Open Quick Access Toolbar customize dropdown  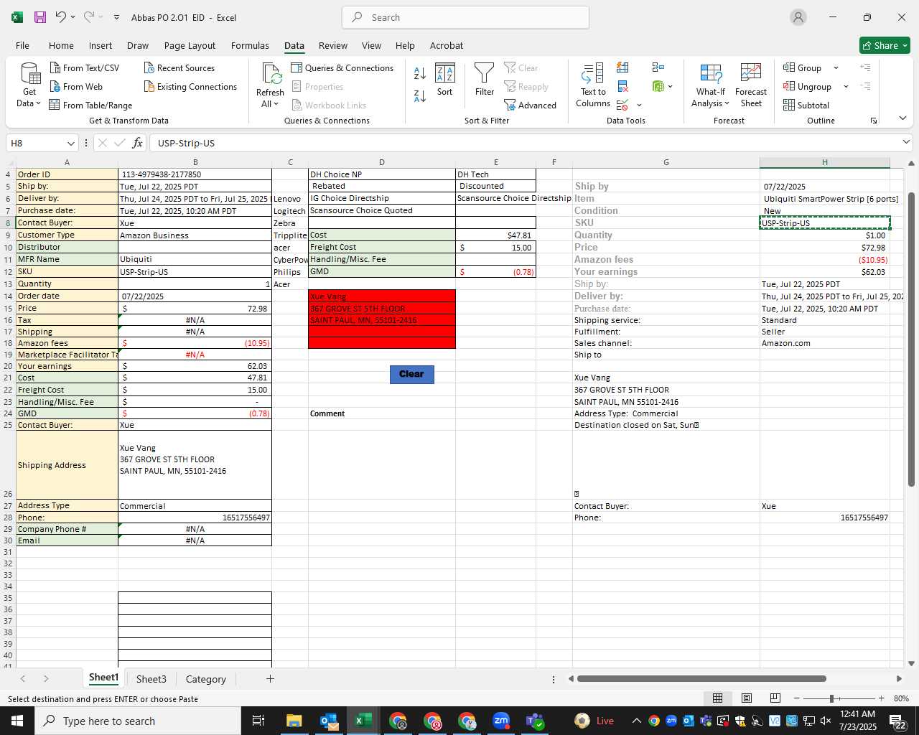coord(116,17)
